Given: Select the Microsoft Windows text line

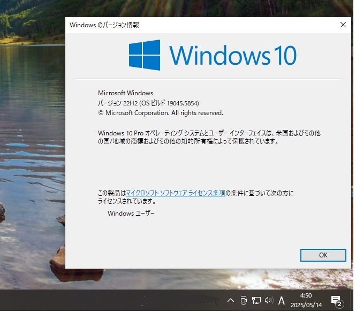Looking at the screenshot, I should tap(126, 93).
